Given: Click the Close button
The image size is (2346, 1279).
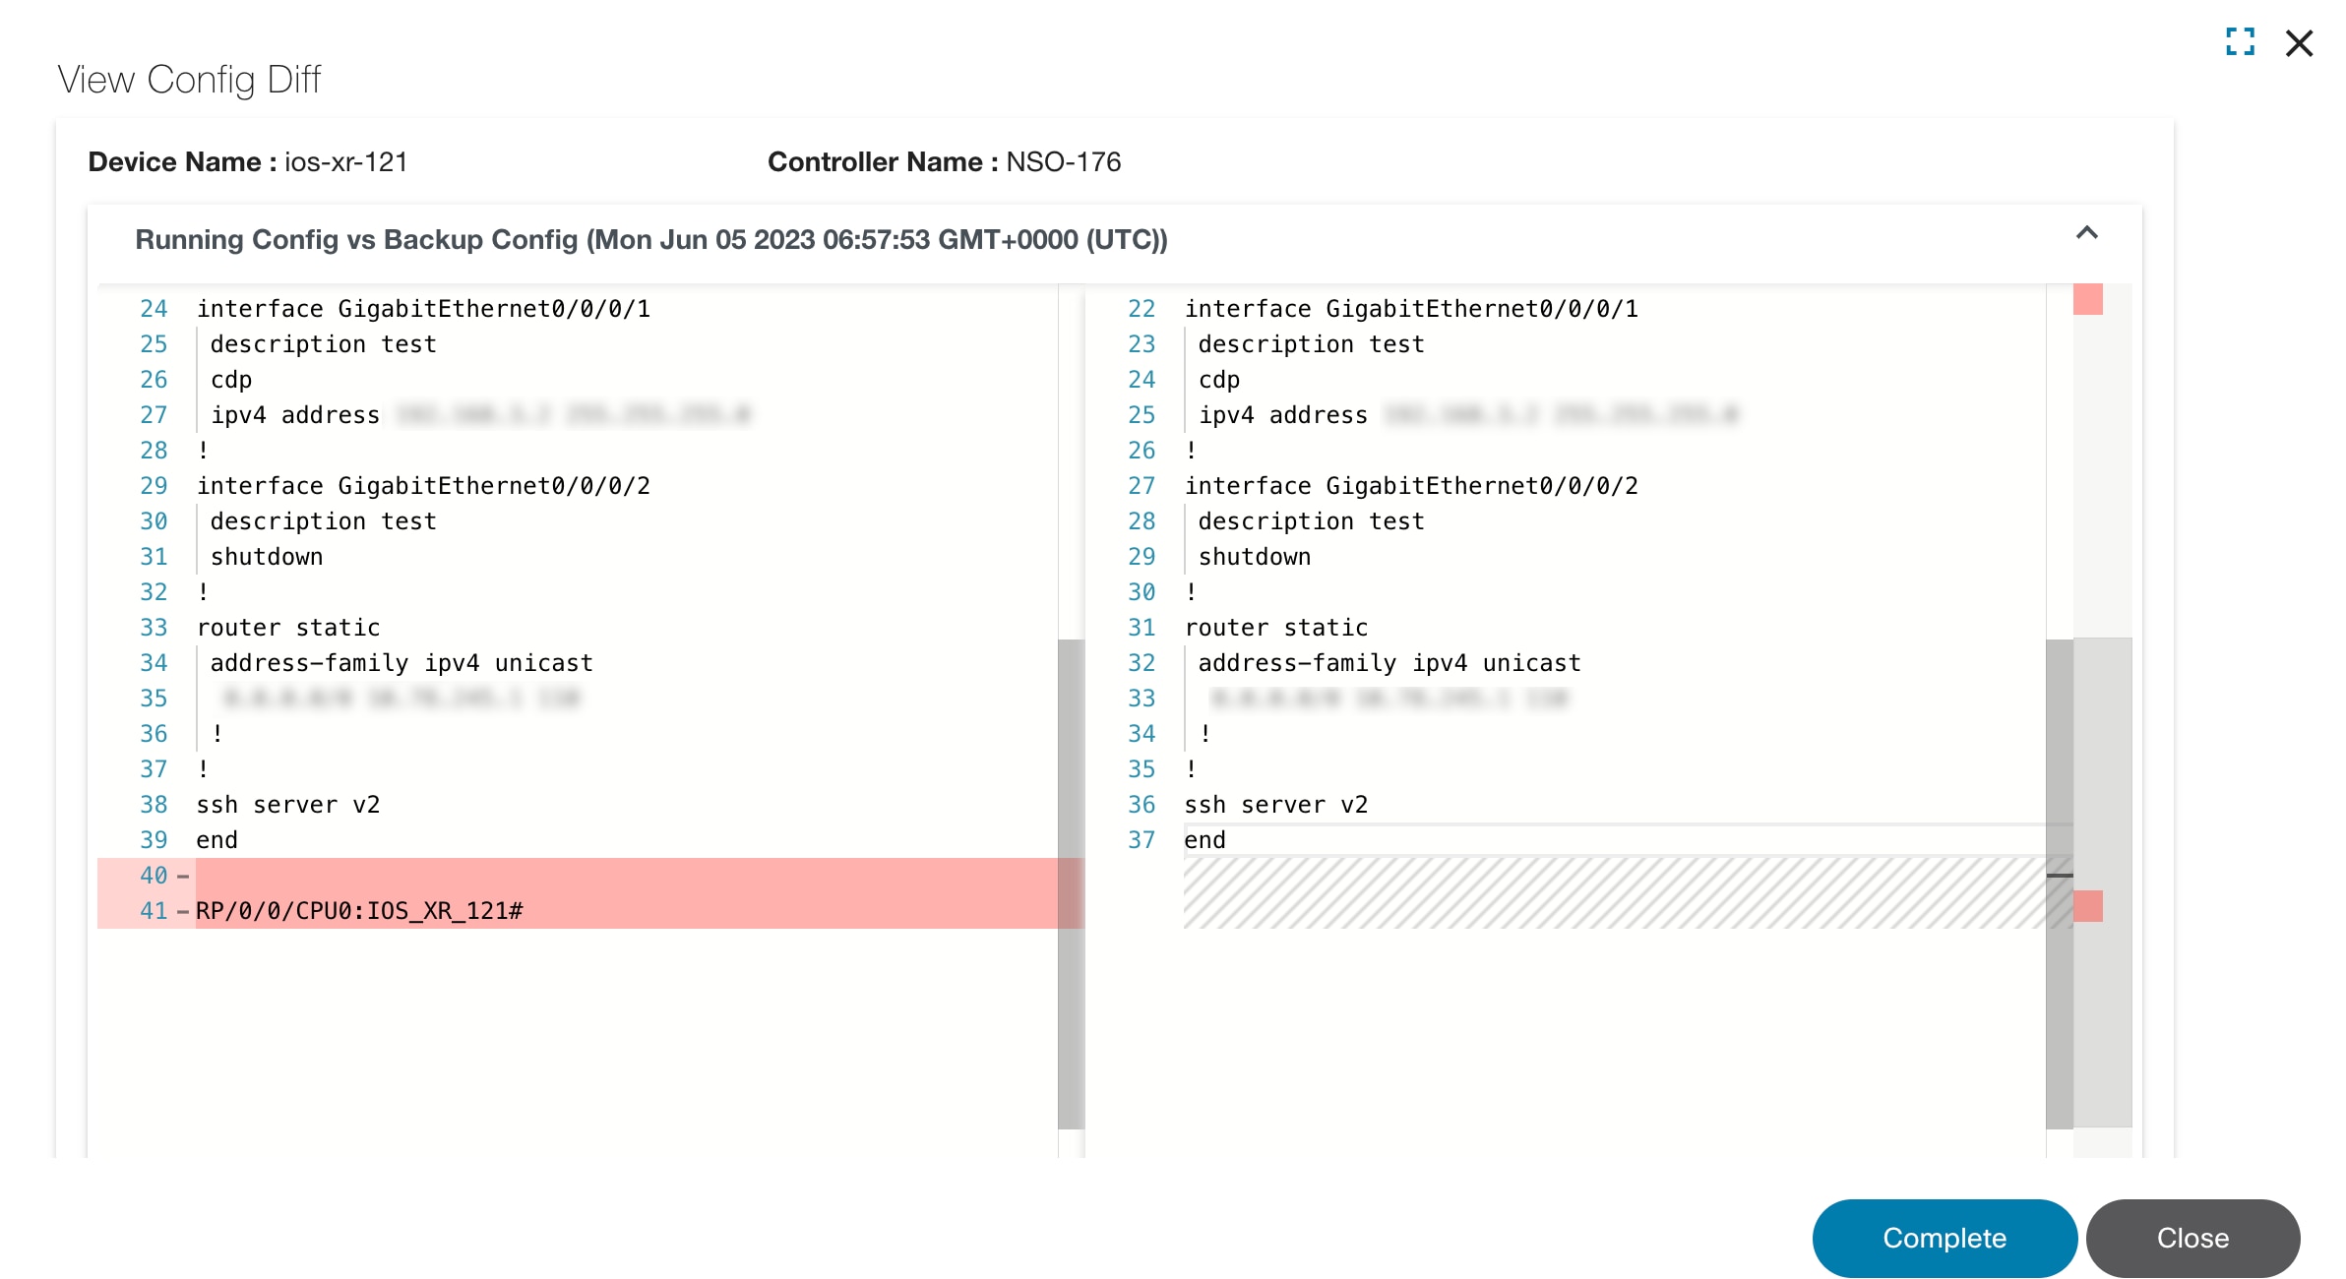Looking at the screenshot, I should pos(2192,1238).
